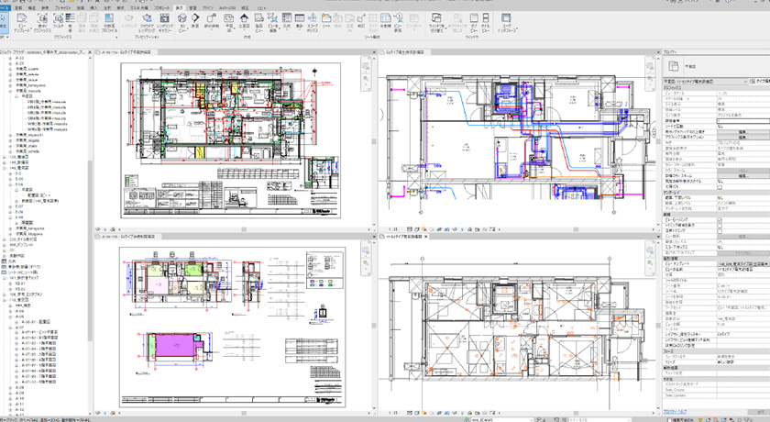Toggle the Crop View checkbox in Properties
Image resolution: width=770 pixels, height=422 pixels.
click(719, 220)
